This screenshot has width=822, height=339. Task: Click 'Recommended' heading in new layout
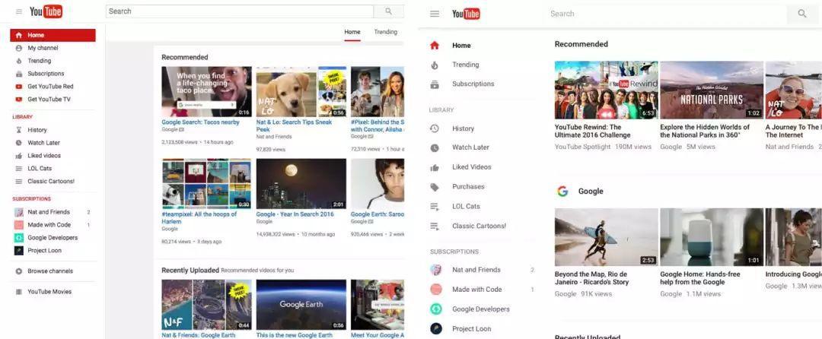click(581, 45)
